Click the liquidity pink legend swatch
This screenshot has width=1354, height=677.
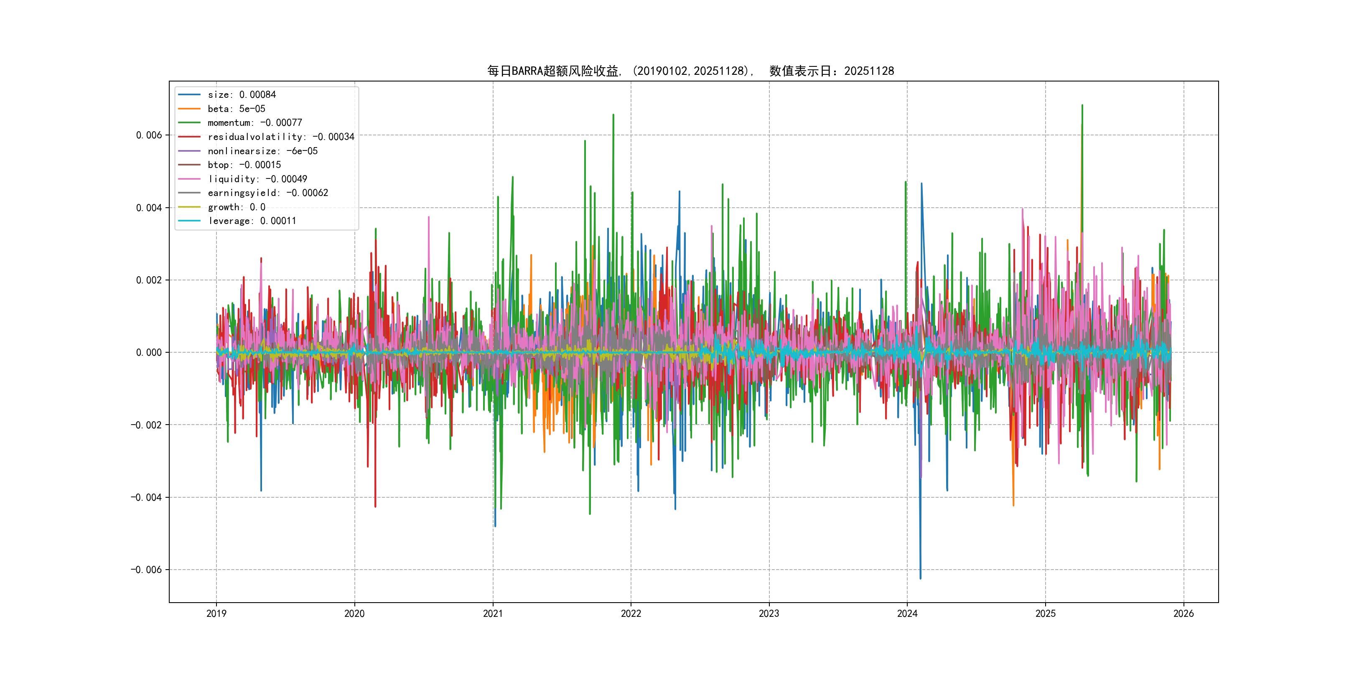(189, 179)
